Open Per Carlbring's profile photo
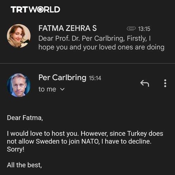175x175 pixels. point(19,85)
